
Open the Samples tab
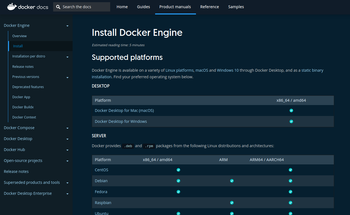pos(236,7)
